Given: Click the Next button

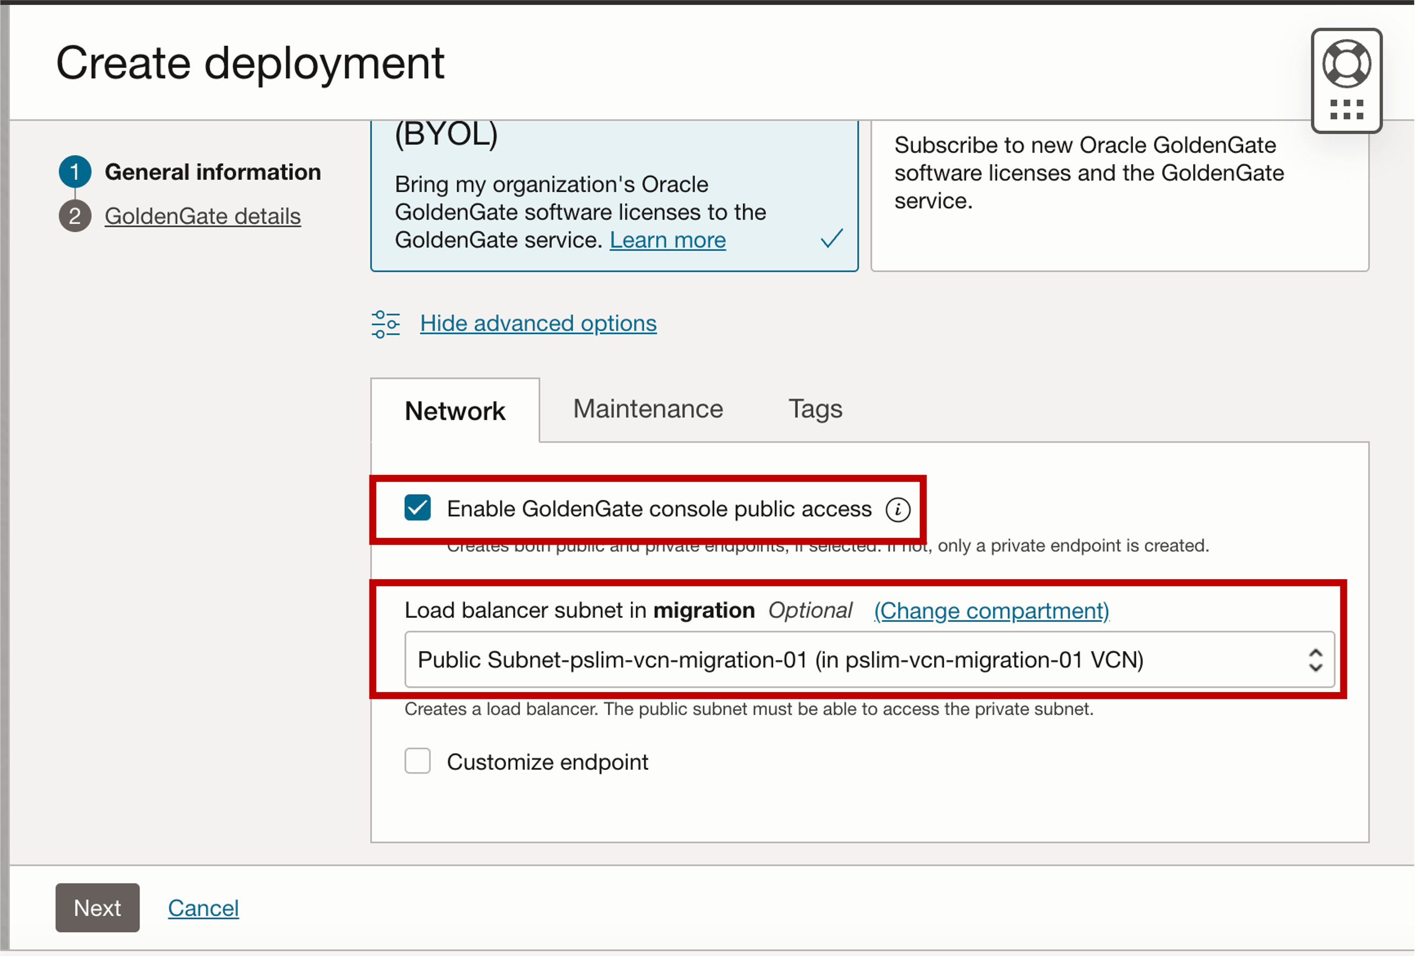Looking at the screenshot, I should click(x=97, y=907).
